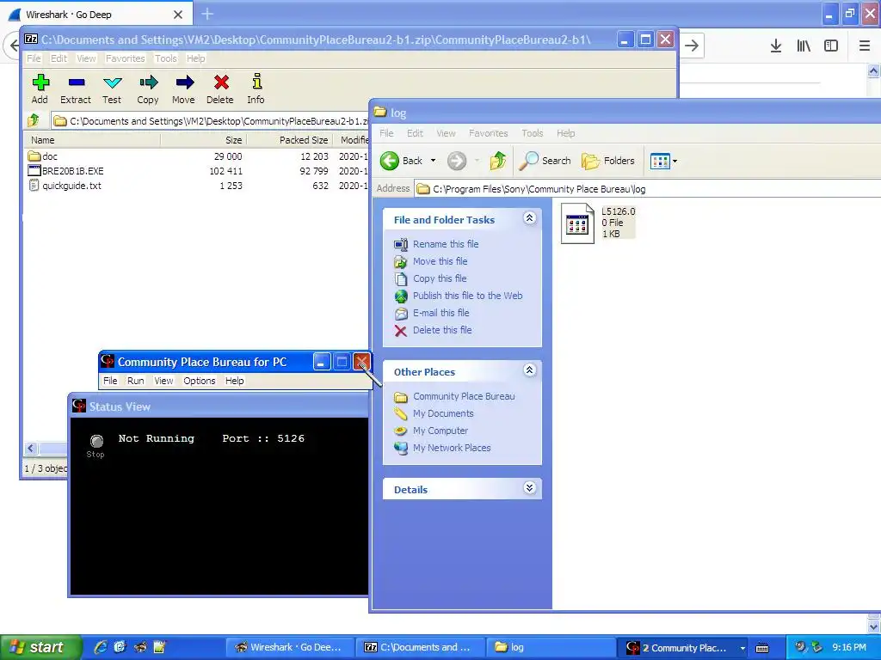Open the File menu in 7-Zip
Image resolution: width=881 pixels, height=660 pixels.
(34, 58)
